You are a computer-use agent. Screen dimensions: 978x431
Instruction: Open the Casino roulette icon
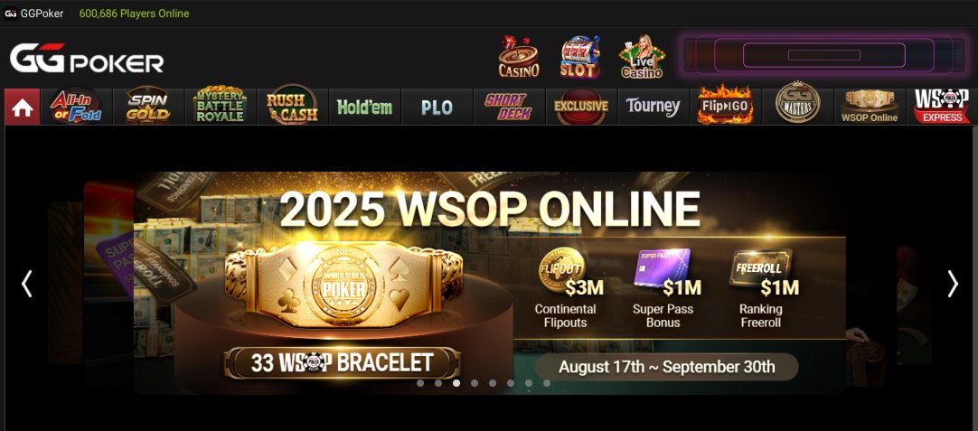pyautogui.click(x=518, y=57)
